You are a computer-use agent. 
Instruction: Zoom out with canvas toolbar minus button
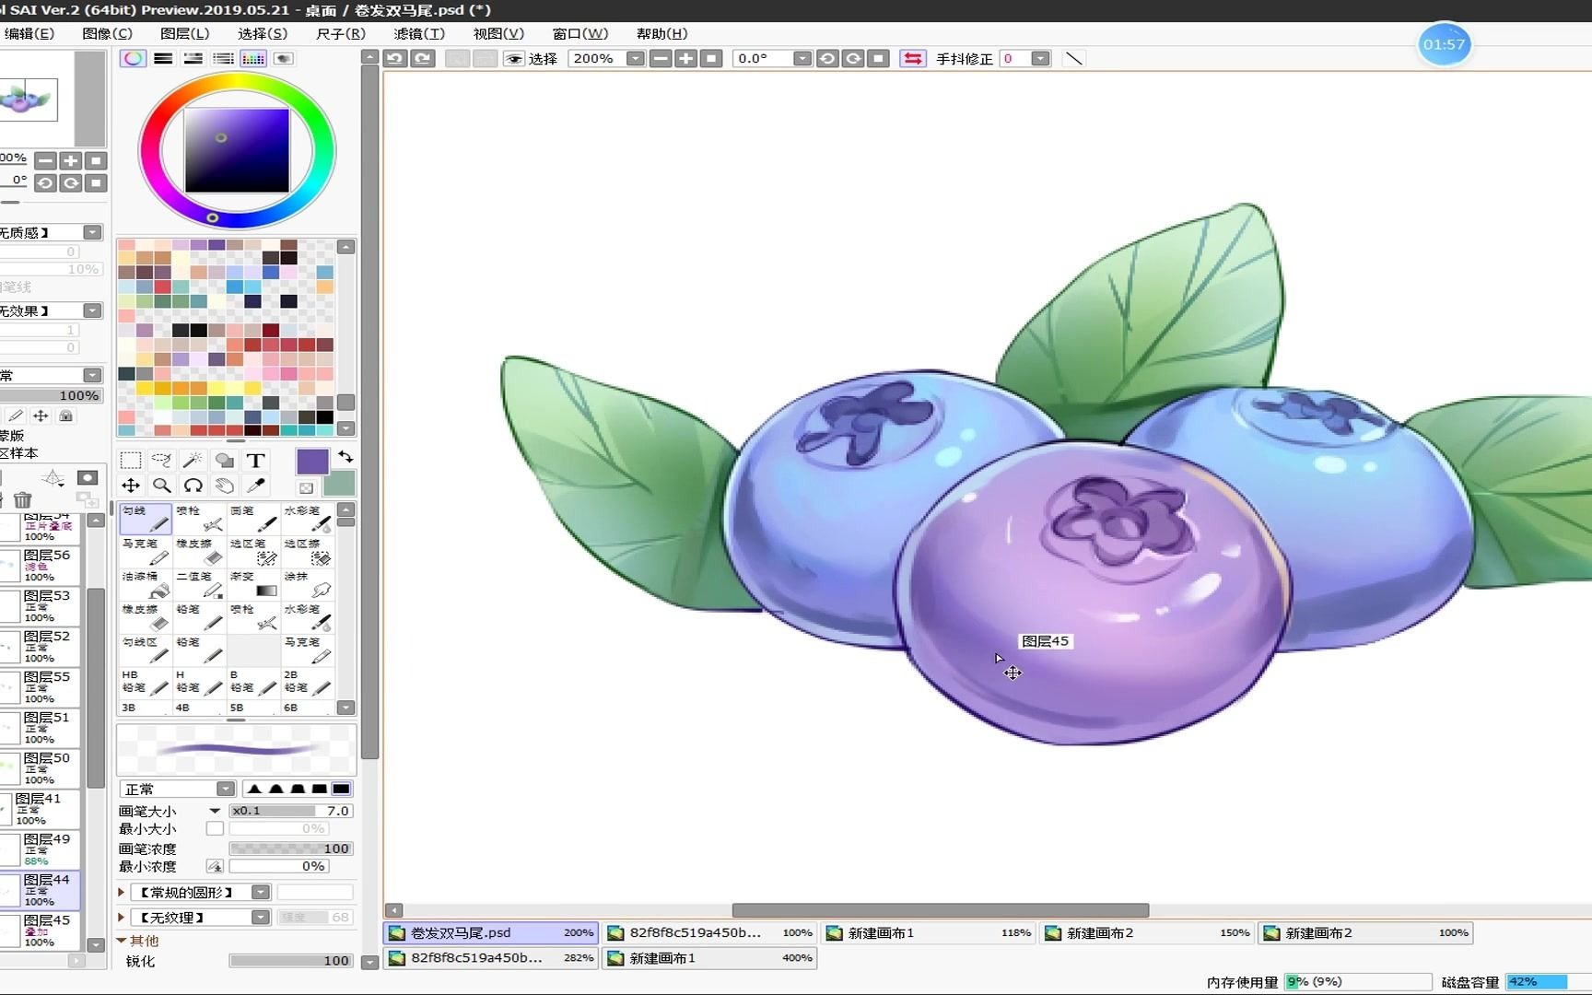click(661, 58)
